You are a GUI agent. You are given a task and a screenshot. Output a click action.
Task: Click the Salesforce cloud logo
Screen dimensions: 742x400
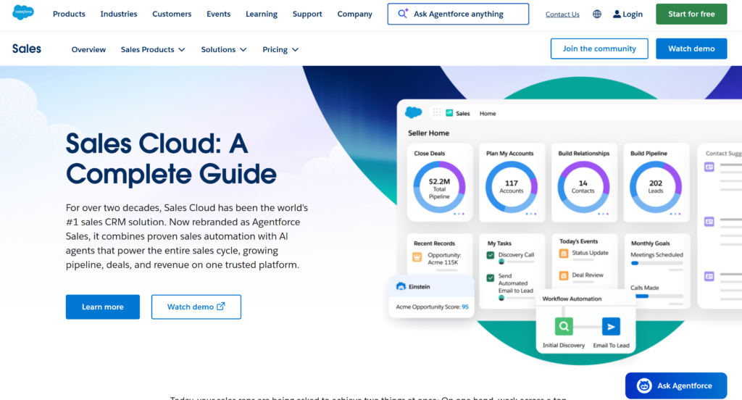[22, 12]
